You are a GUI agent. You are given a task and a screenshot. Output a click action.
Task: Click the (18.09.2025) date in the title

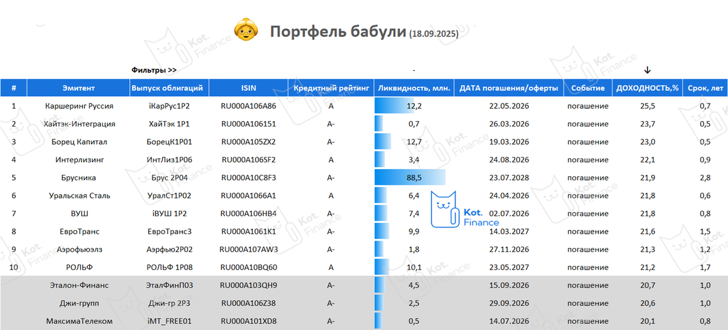pos(434,34)
